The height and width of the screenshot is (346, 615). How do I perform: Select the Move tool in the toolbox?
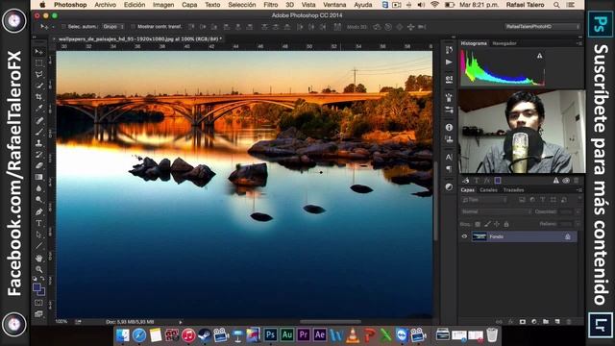(x=38, y=52)
